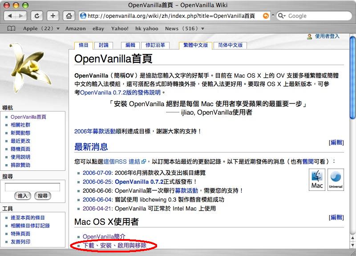Open the 修訂沿革 history tab
The height and width of the screenshot is (256, 356).
[x=155, y=45]
